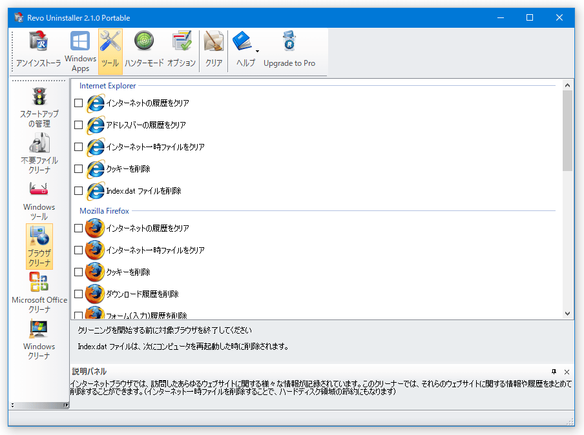Click IE icon beside クッキーを削除
The width and height of the screenshot is (584, 435).
click(x=96, y=169)
